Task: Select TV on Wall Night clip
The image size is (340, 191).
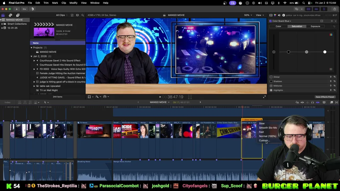Action: (x=49, y=90)
